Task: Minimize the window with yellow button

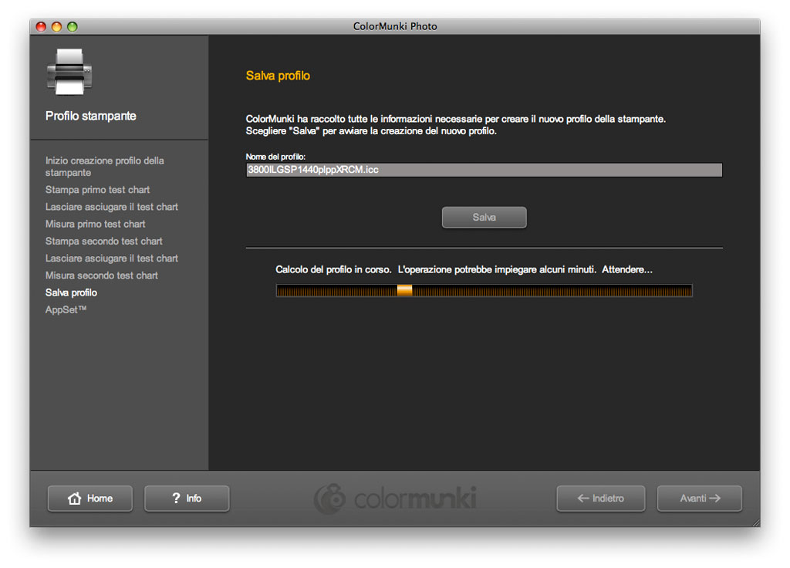Action: [x=57, y=27]
